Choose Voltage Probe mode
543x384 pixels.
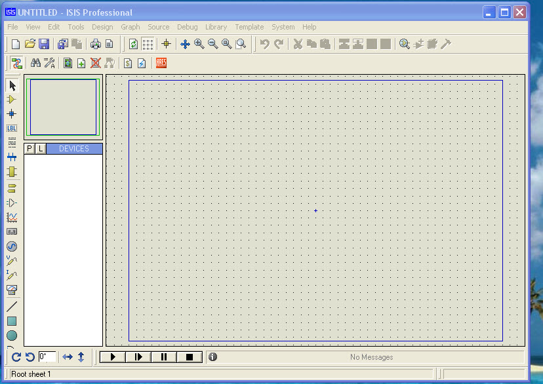(x=12, y=261)
